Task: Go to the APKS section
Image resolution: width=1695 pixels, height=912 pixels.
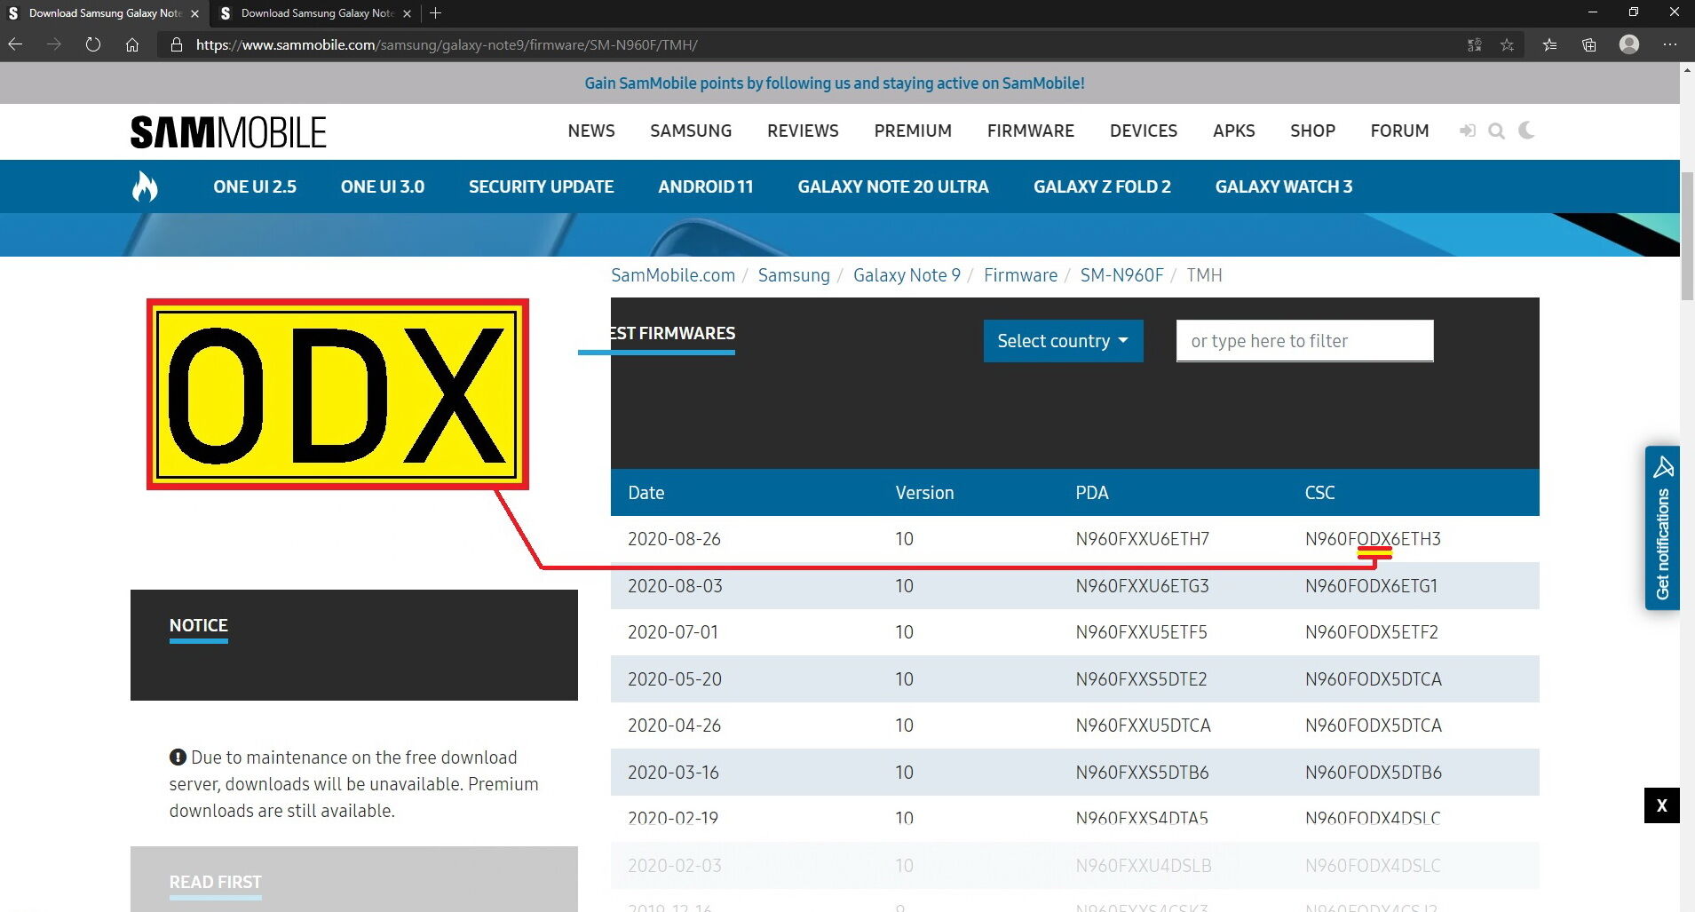Action: pos(1234,131)
